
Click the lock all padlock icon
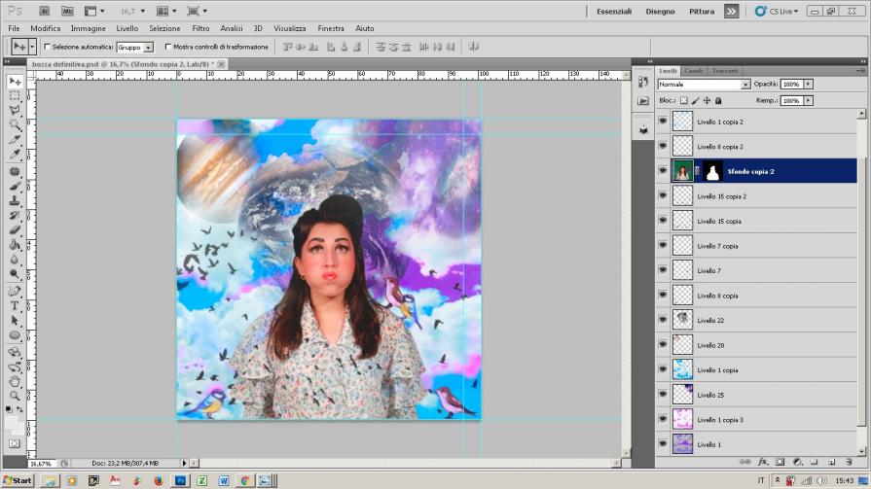click(718, 100)
